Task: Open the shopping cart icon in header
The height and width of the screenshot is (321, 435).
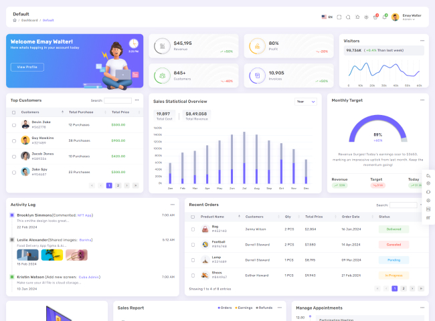Action: [375, 17]
